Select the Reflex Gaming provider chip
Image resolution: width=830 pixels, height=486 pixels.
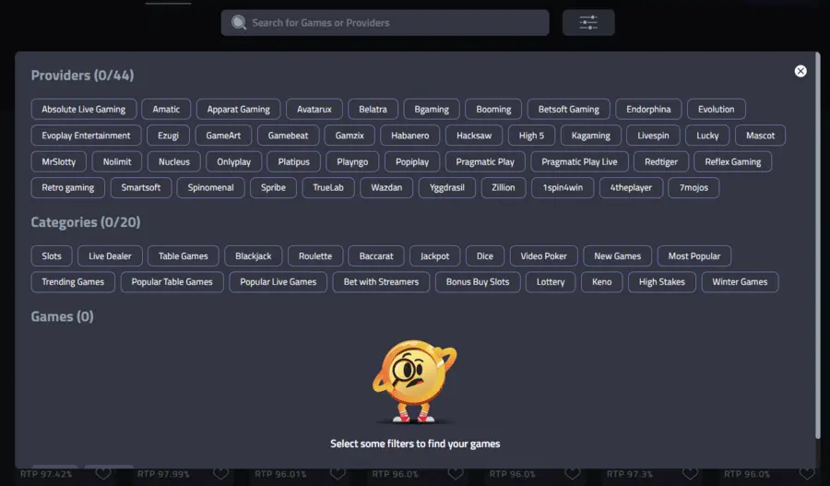[x=732, y=161]
